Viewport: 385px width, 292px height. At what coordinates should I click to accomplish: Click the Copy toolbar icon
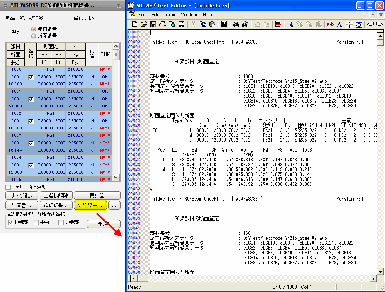point(203,24)
